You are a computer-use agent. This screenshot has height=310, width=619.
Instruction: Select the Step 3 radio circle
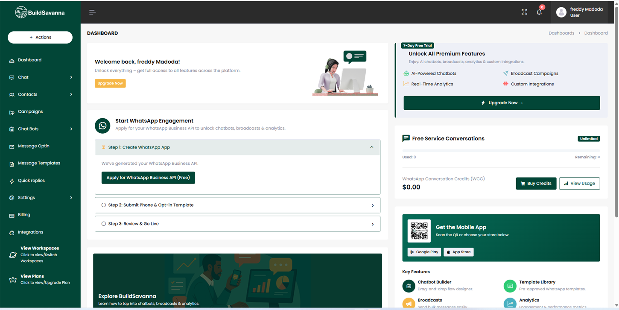pyautogui.click(x=104, y=224)
